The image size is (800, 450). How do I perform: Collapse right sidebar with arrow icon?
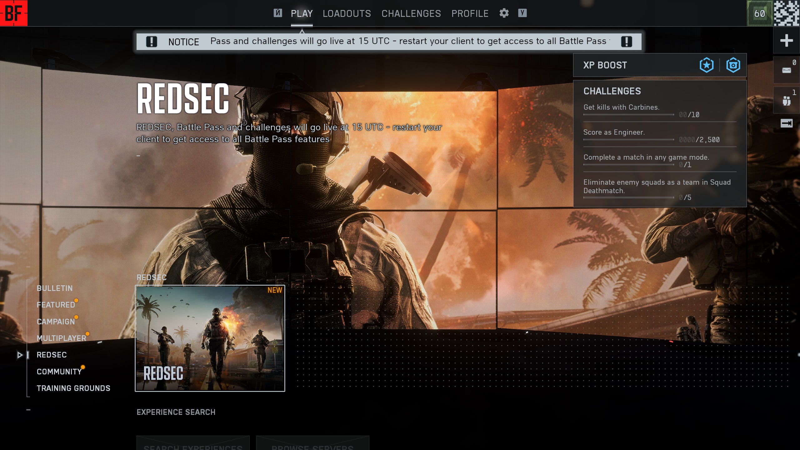(x=786, y=123)
